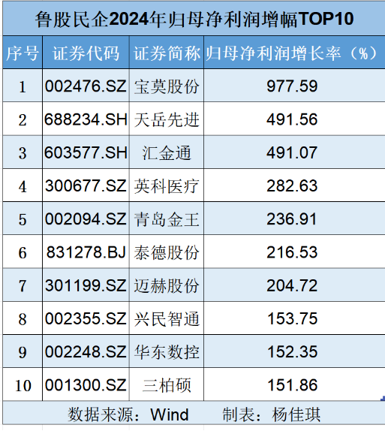Select the table title cell with TOP10

coord(194,19)
